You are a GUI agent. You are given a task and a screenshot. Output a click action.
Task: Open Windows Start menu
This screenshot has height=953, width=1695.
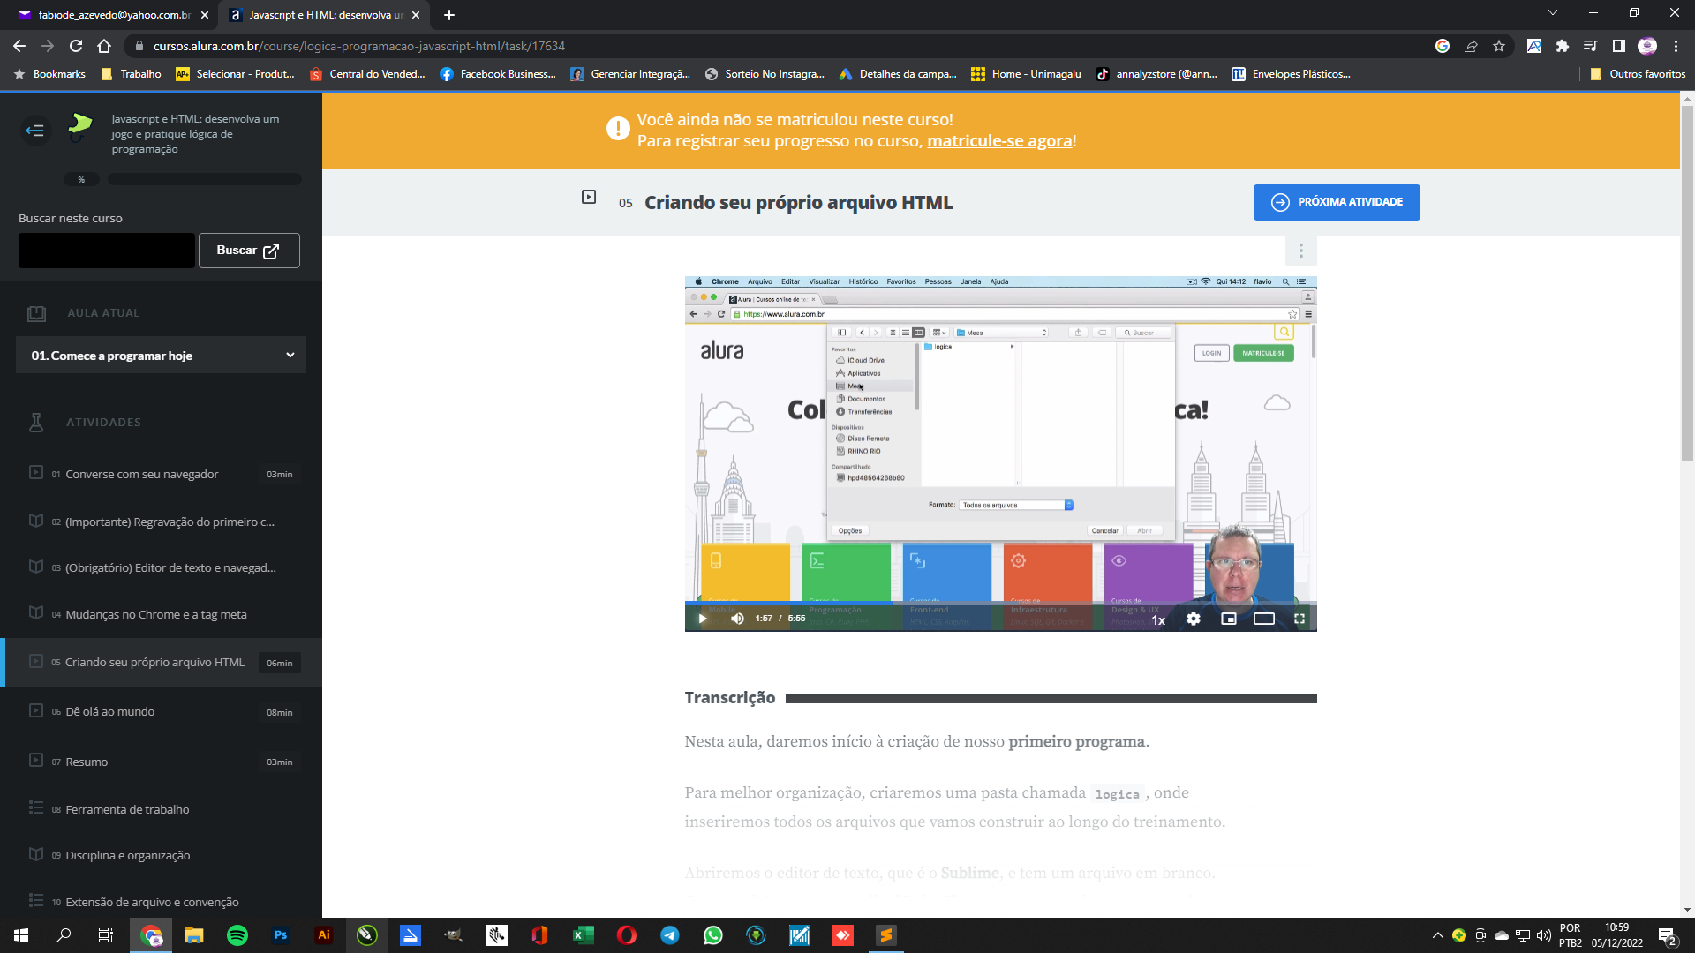pyautogui.click(x=21, y=935)
